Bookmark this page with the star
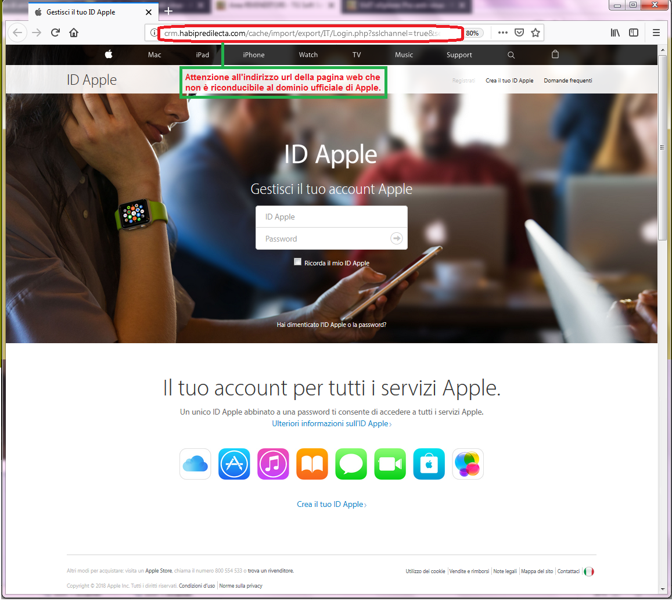This screenshot has width=672, height=601. coord(536,33)
